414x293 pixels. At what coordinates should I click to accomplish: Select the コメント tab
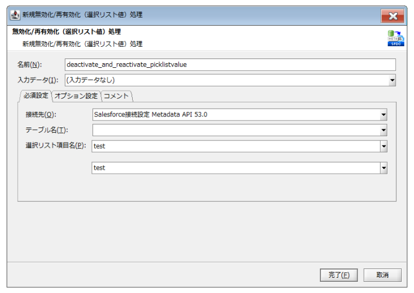pyautogui.click(x=116, y=95)
